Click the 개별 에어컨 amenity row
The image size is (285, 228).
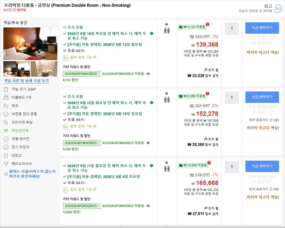[x=17, y=139]
